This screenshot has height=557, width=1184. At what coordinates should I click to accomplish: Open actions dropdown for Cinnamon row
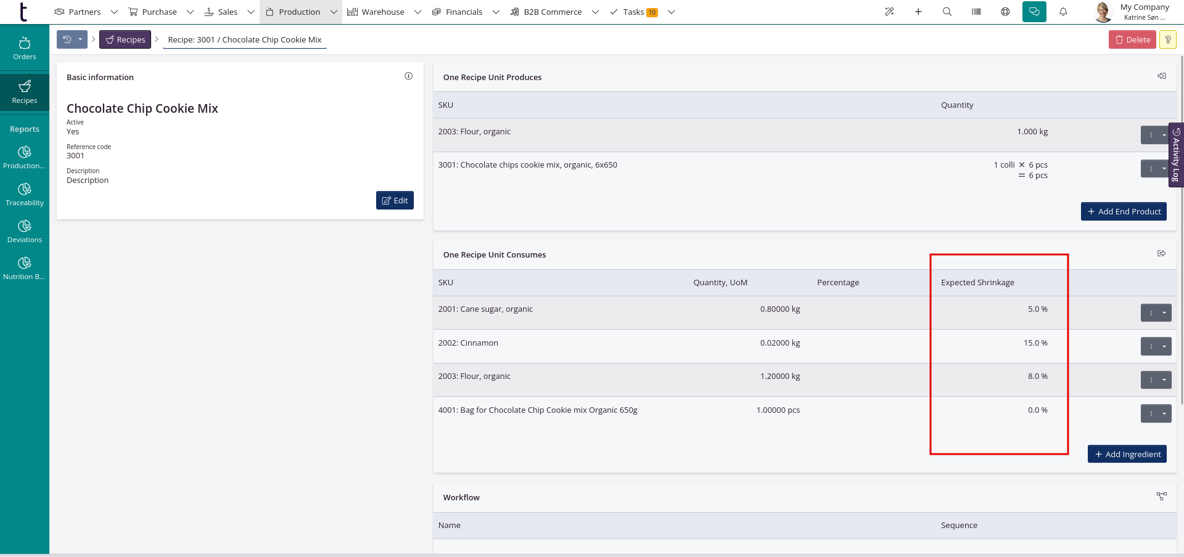coord(1164,346)
